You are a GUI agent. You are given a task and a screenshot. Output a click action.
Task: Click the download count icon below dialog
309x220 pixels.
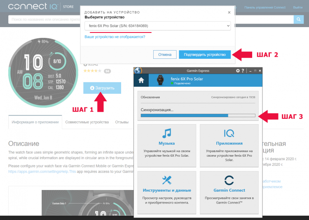coord(85,65)
